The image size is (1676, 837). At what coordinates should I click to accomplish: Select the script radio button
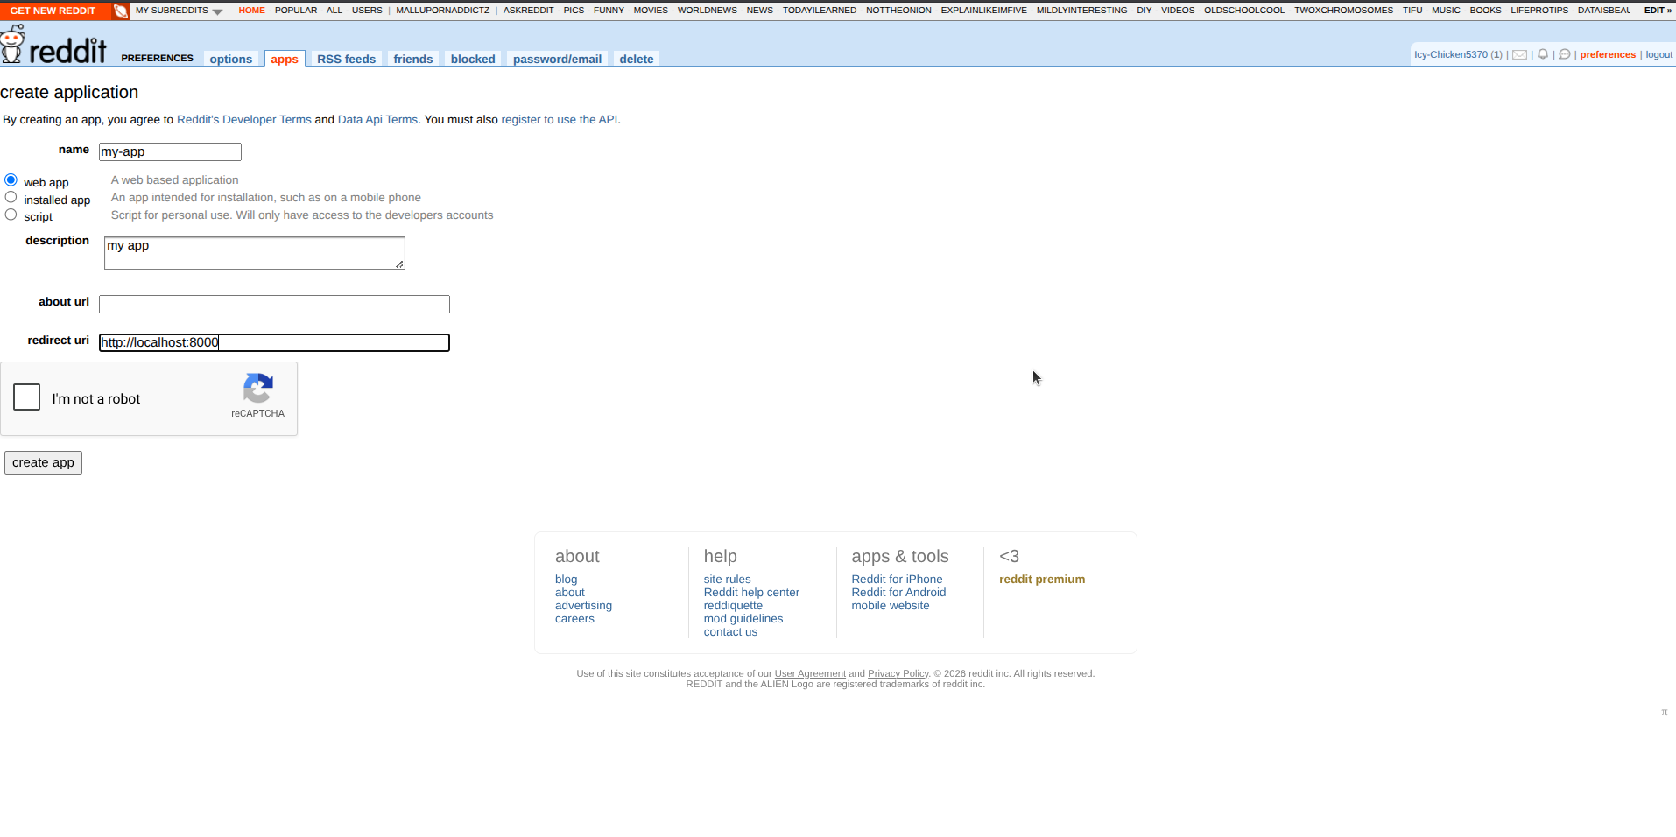click(x=11, y=215)
